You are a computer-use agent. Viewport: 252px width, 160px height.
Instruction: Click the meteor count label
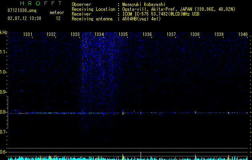click(x=57, y=12)
